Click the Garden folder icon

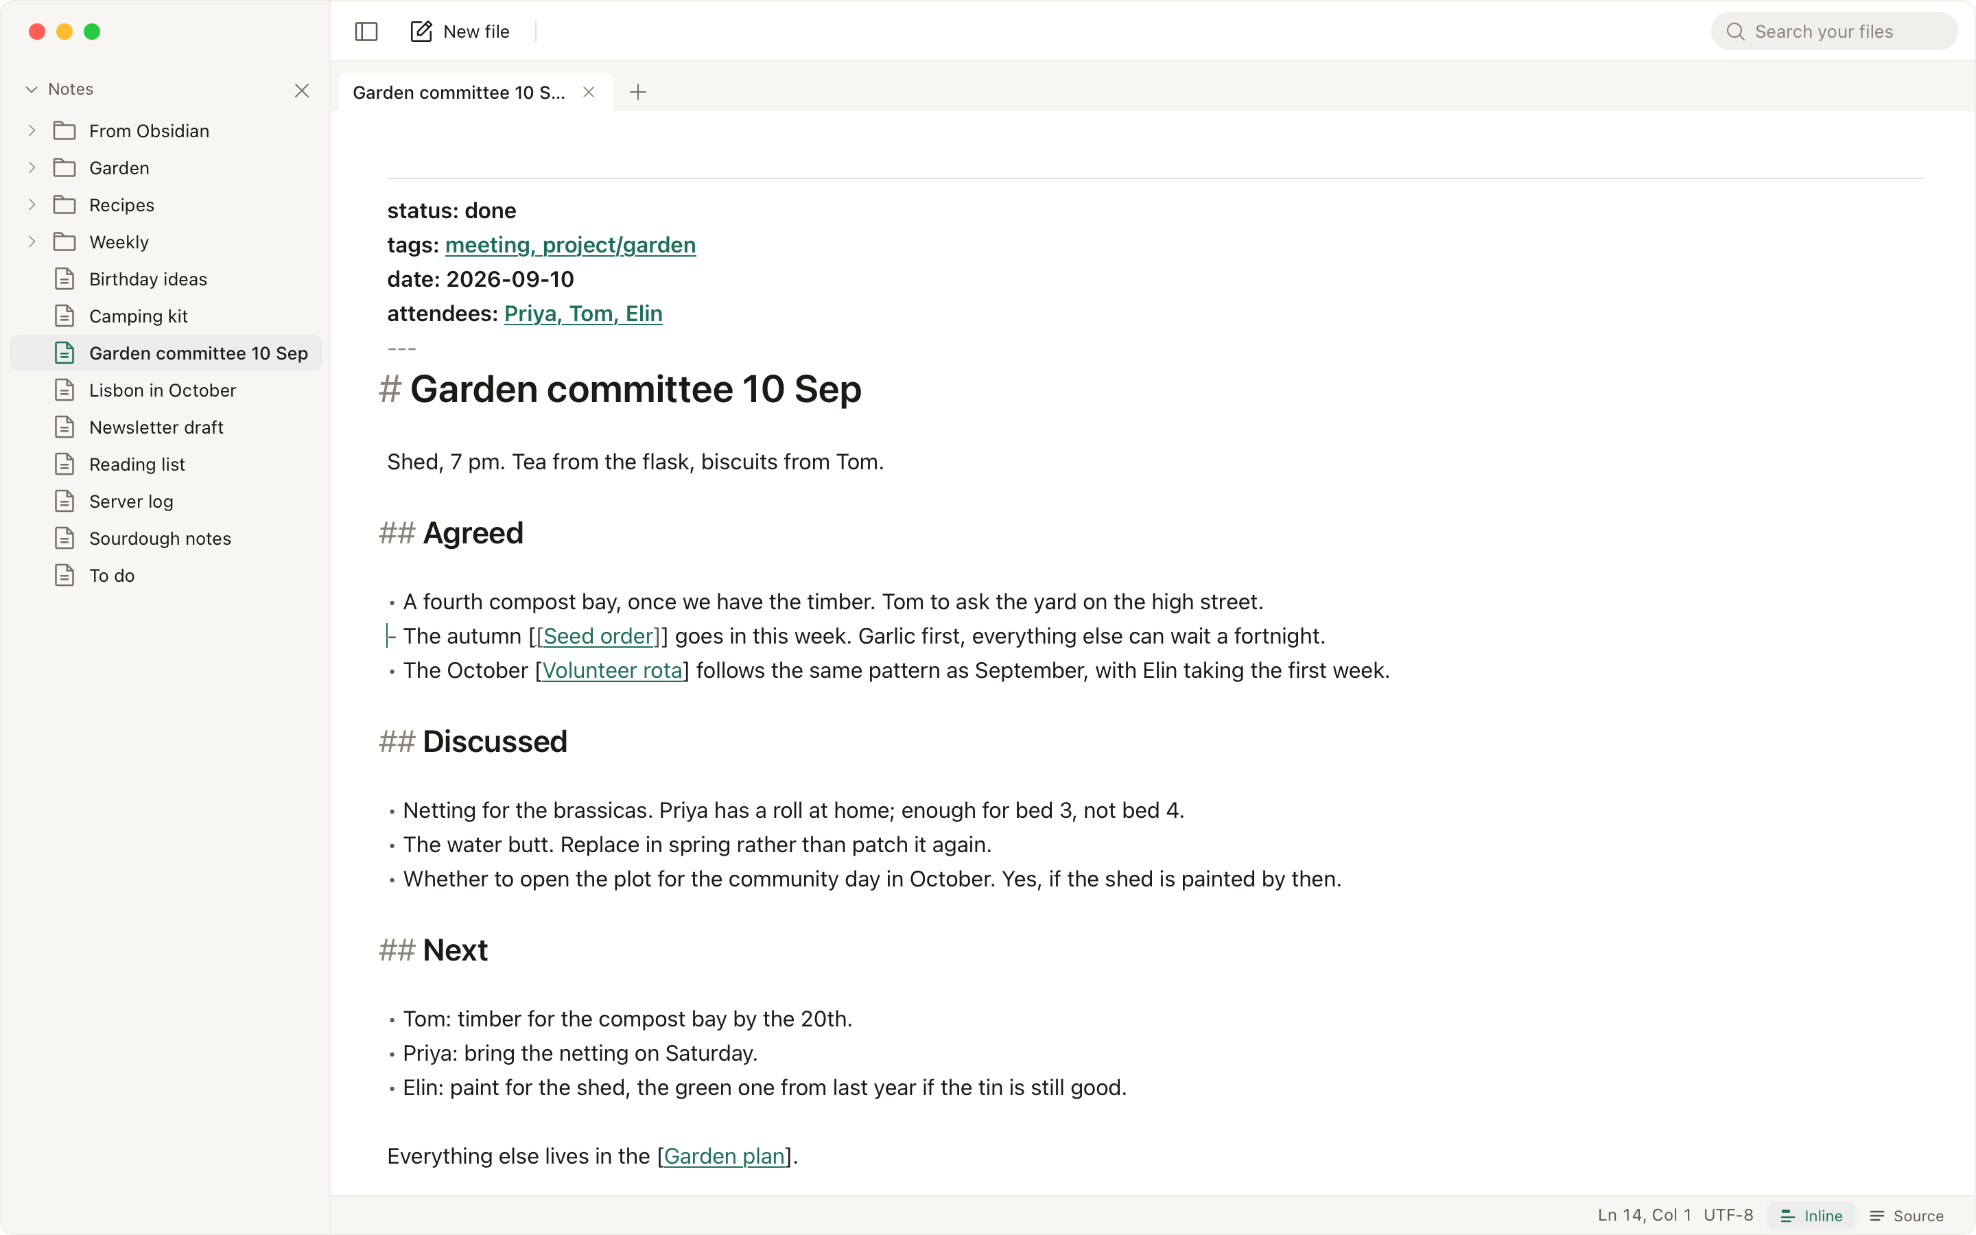point(64,167)
